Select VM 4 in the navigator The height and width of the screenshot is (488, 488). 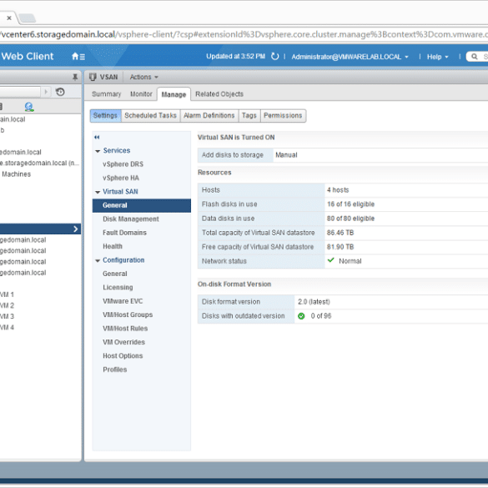(x=7, y=327)
